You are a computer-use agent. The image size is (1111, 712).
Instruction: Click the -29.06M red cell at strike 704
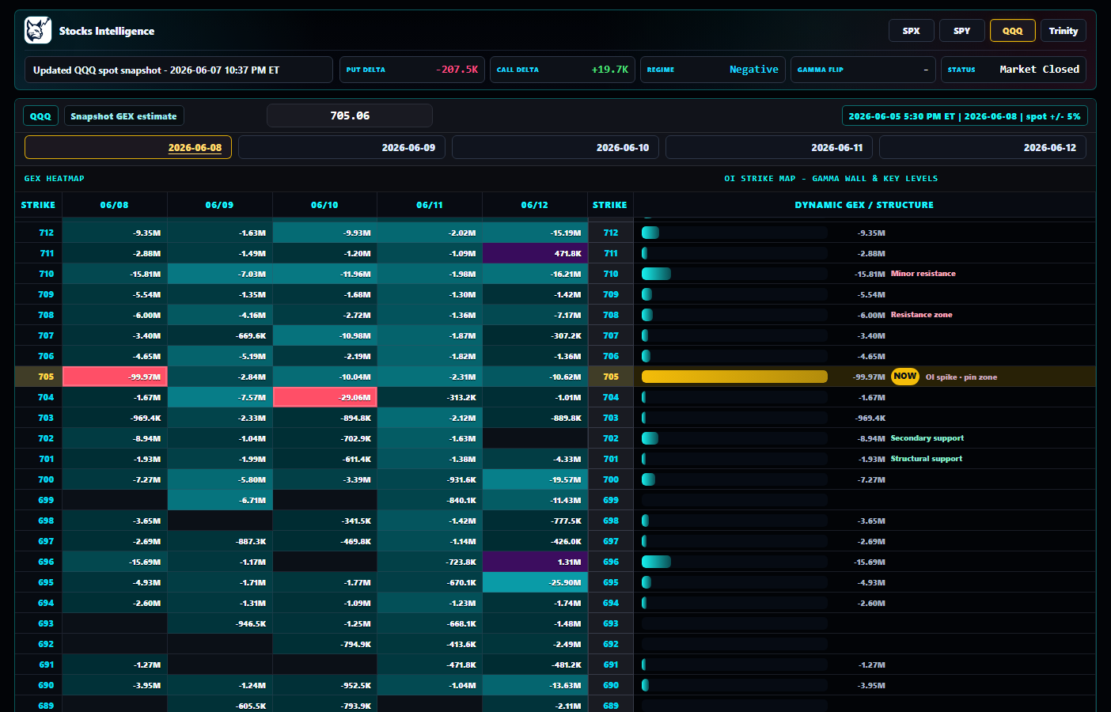pyautogui.click(x=325, y=397)
